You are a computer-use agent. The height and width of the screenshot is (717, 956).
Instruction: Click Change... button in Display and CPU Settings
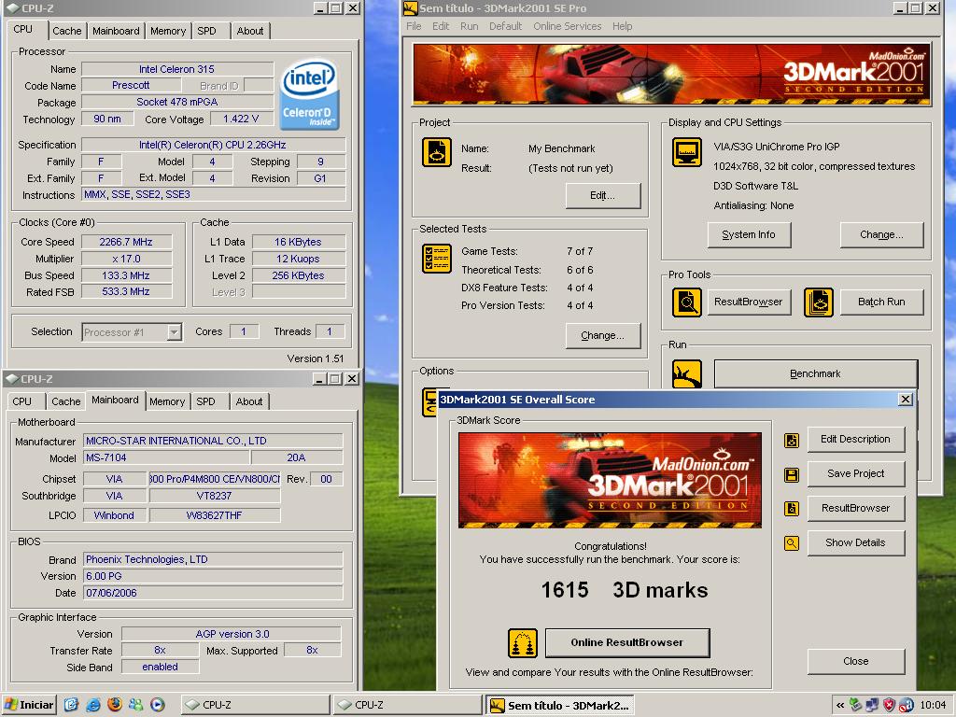click(881, 234)
